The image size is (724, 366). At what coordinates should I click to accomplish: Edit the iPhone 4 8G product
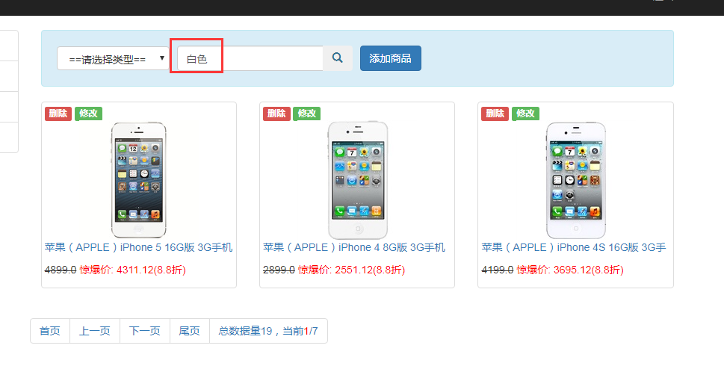point(306,114)
